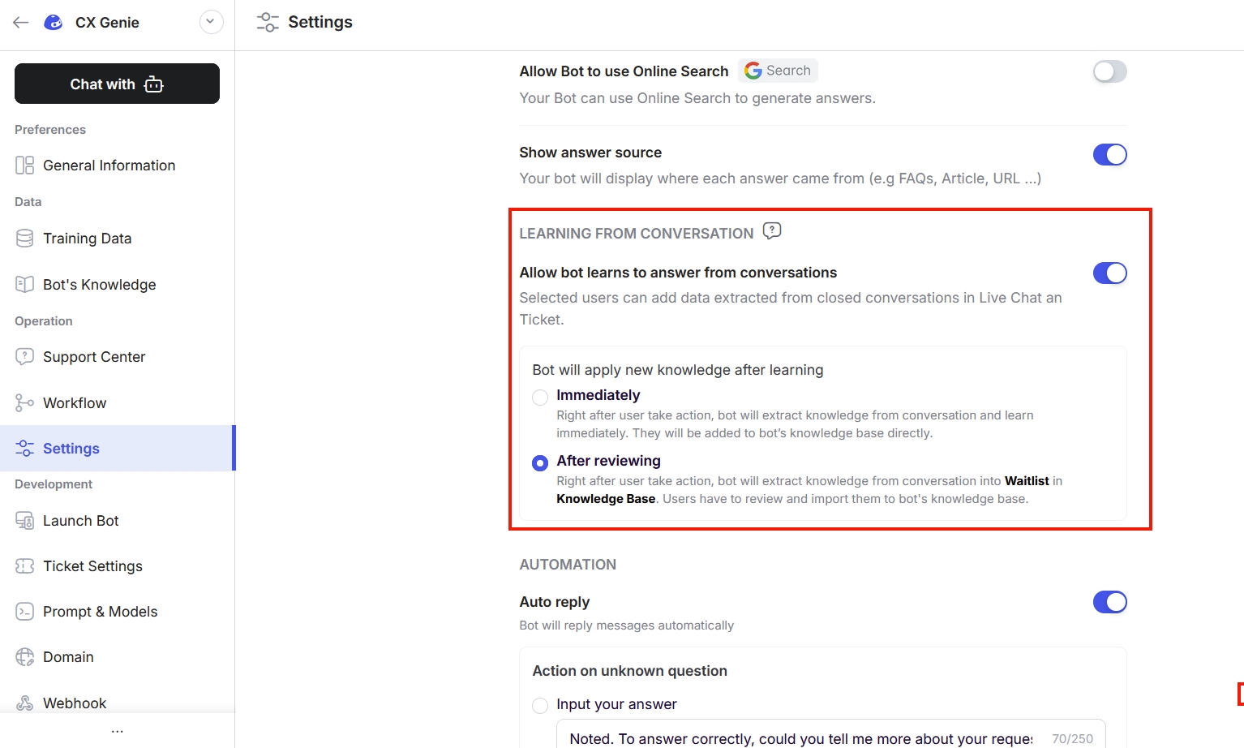Disable the Show answer source toggle
This screenshot has width=1244, height=748.
pyautogui.click(x=1109, y=154)
